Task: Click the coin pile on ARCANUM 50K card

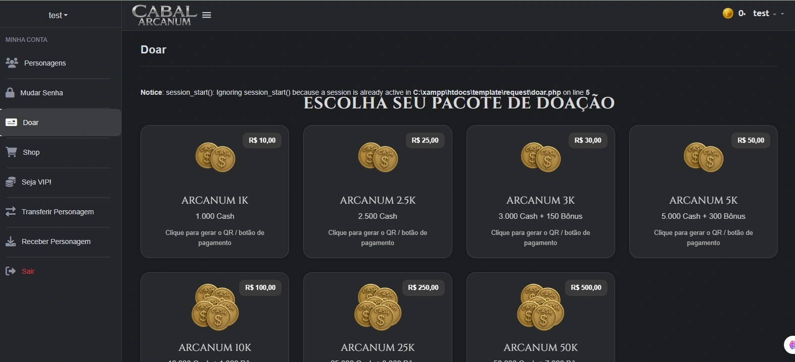Action: 541,307
